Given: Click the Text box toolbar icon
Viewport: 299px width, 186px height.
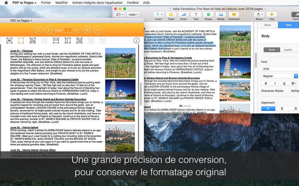Looking at the screenshot, I should 196,15.
